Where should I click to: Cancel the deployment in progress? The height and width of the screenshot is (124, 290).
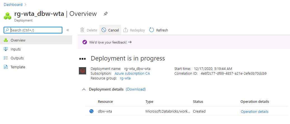(110, 30)
